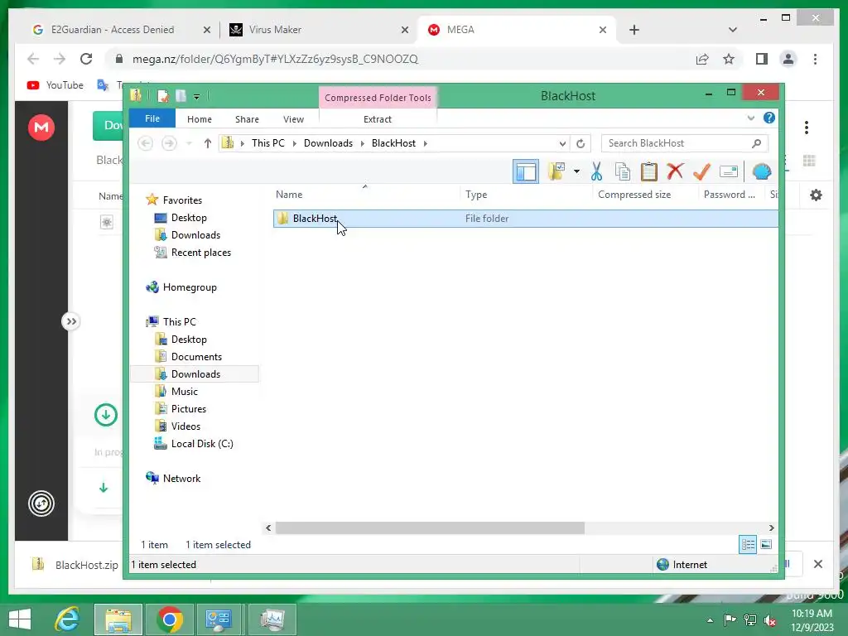Click BlackHost in the address breadcrumb
This screenshot has height=636, width=848.
click(x=393, y=143)
